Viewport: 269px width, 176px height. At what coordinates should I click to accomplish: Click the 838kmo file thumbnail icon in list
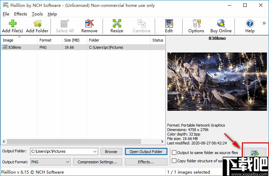5,47
